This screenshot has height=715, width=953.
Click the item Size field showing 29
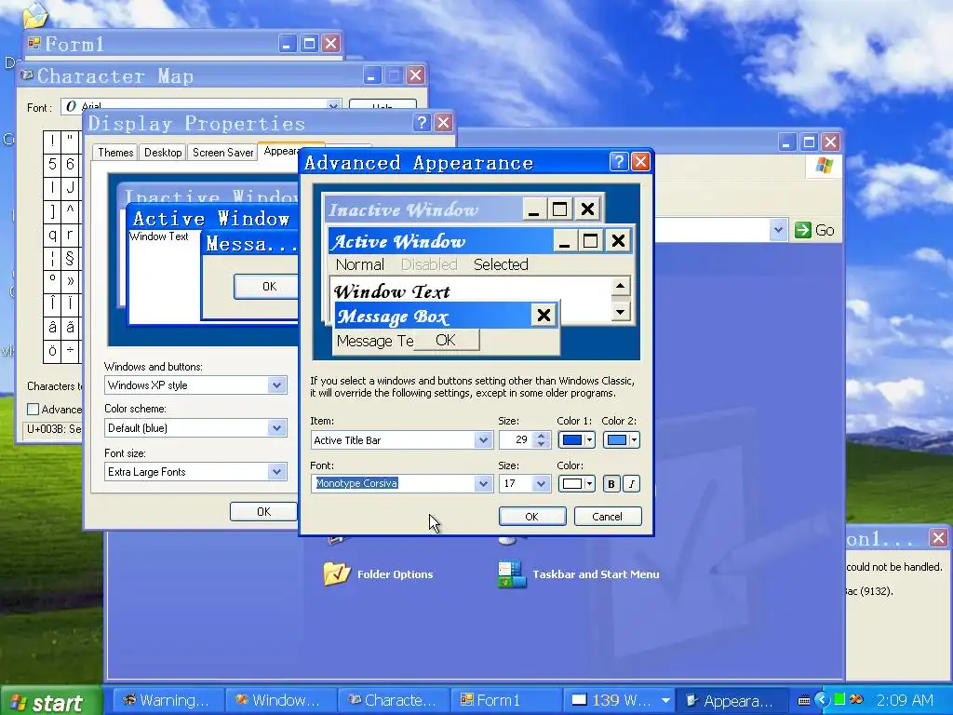pyautogui.click(x=516, y=440)
